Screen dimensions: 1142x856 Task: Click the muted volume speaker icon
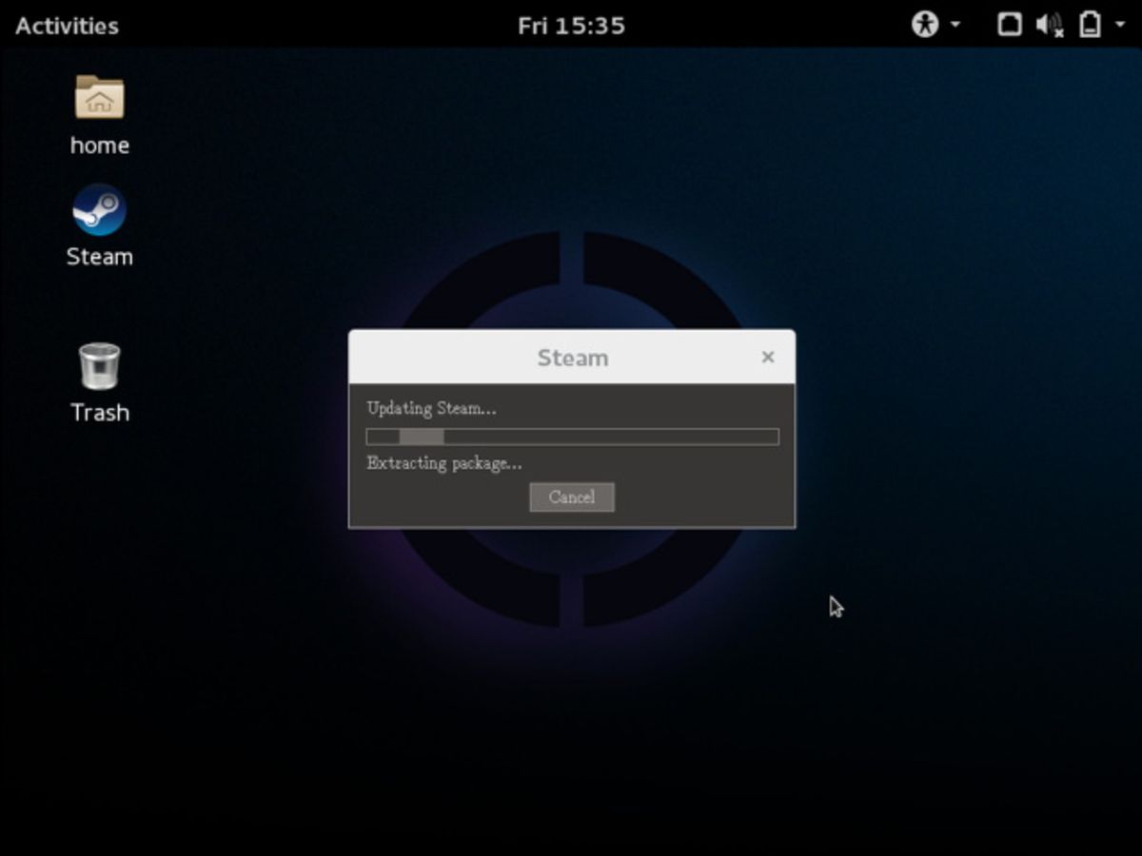coord(1050,25)
